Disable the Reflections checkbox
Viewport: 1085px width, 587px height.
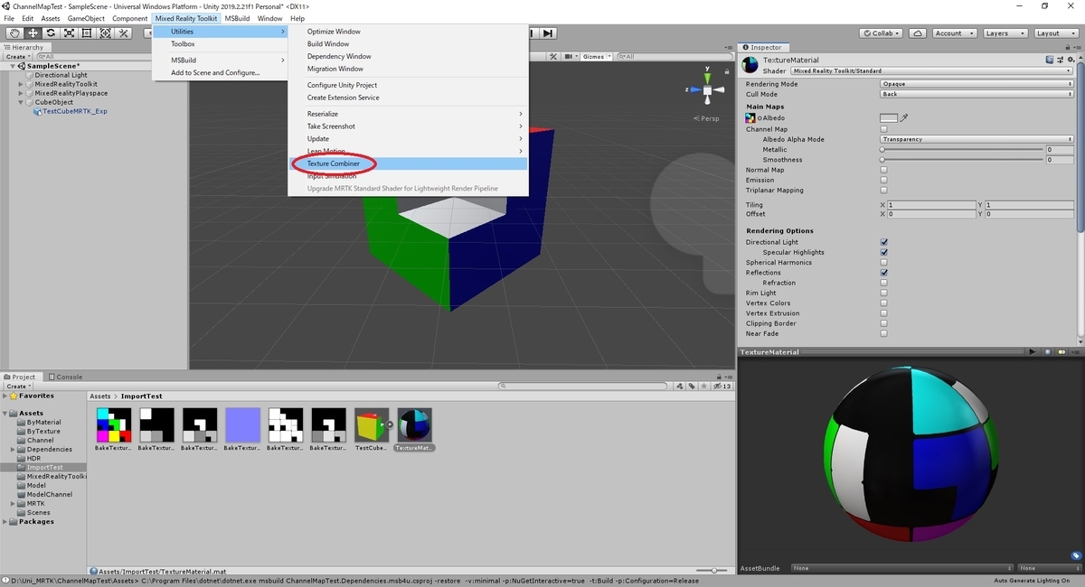[x=883, y=273]
